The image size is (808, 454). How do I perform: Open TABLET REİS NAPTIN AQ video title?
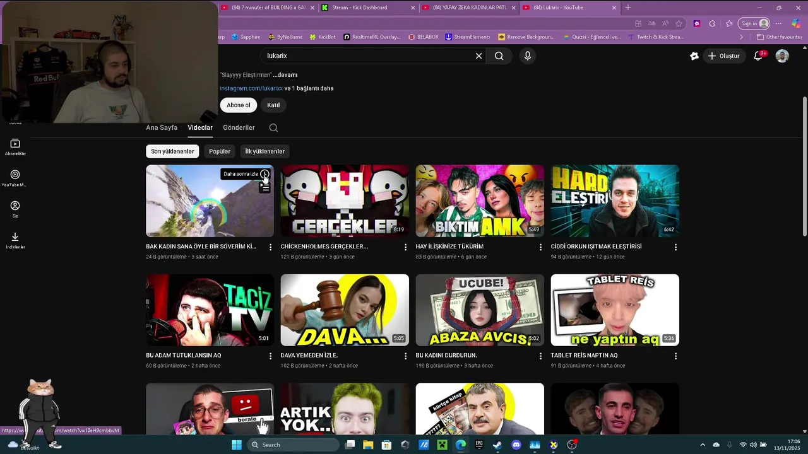(x=584, y=356)
